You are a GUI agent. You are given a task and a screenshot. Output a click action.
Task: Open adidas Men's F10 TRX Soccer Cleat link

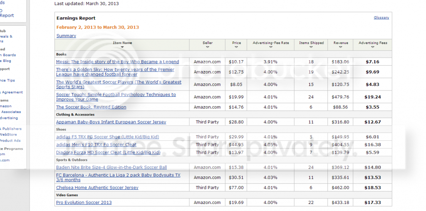96,145
